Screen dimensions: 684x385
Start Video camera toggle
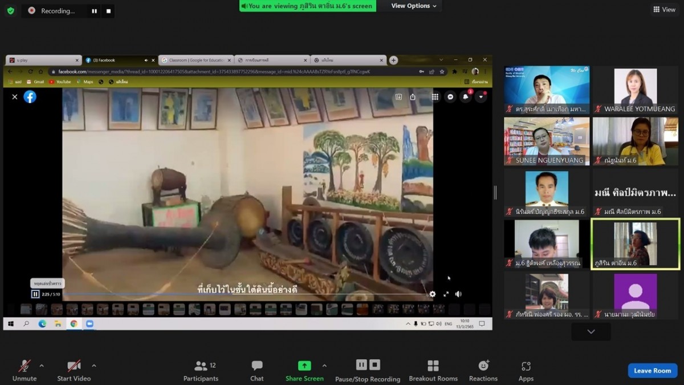[x=74, y=370]
